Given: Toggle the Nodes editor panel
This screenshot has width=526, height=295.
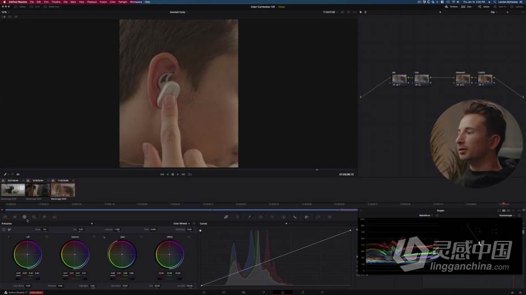Looking at the screenshot, I should pos(484,7).
